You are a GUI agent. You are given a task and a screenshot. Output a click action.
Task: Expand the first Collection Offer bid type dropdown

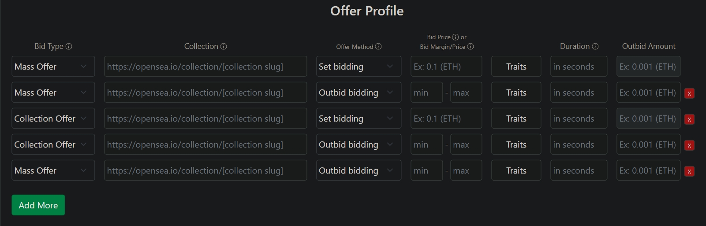click(x=53, y=119)
